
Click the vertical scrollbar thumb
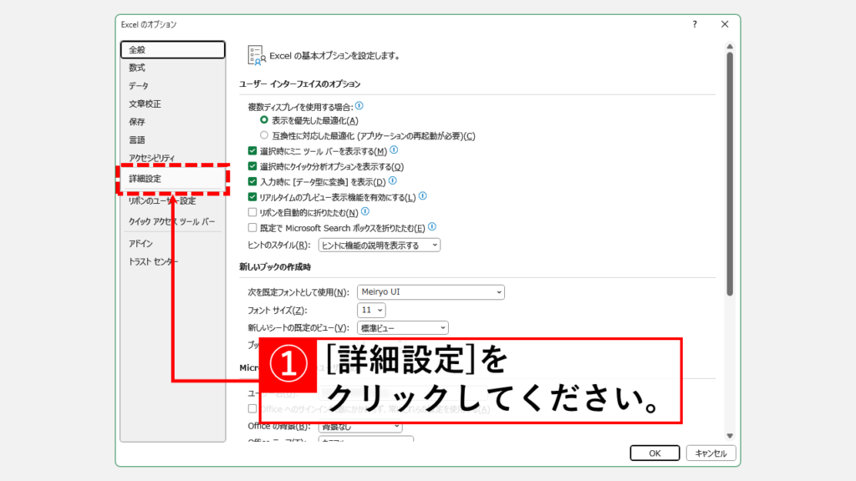(x=730, y=175)
